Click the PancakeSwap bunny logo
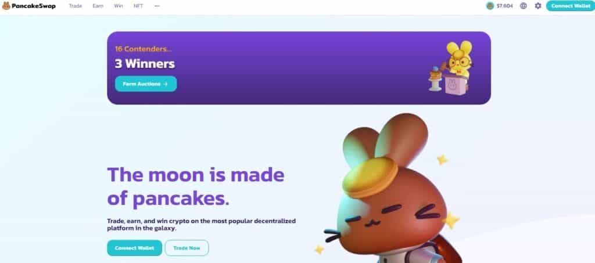Viewport: 595px width, 263px height. 6,6
